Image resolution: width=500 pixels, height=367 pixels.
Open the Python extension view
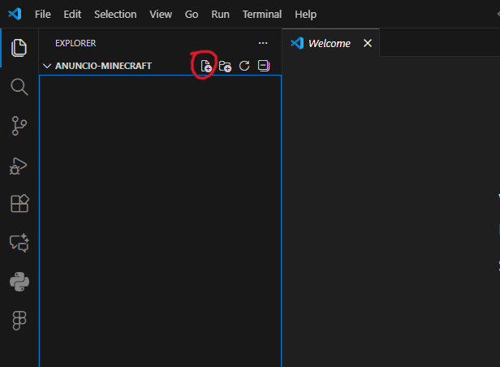pyautogui.click(x=19, y=282)
